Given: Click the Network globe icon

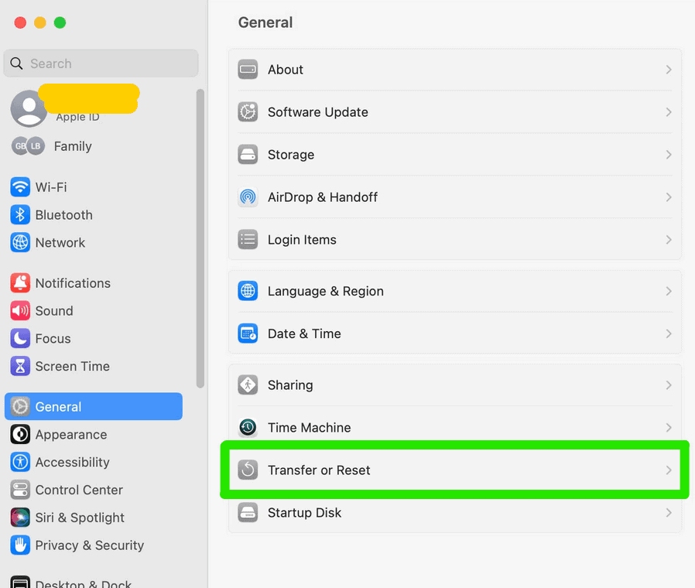Looking at the screenshot, I should click(x=19, y=243).
